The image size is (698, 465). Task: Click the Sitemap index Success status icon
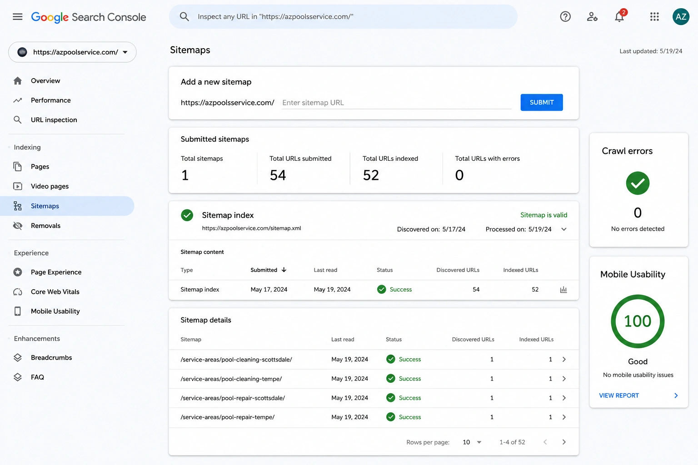[x=382, y=290]
